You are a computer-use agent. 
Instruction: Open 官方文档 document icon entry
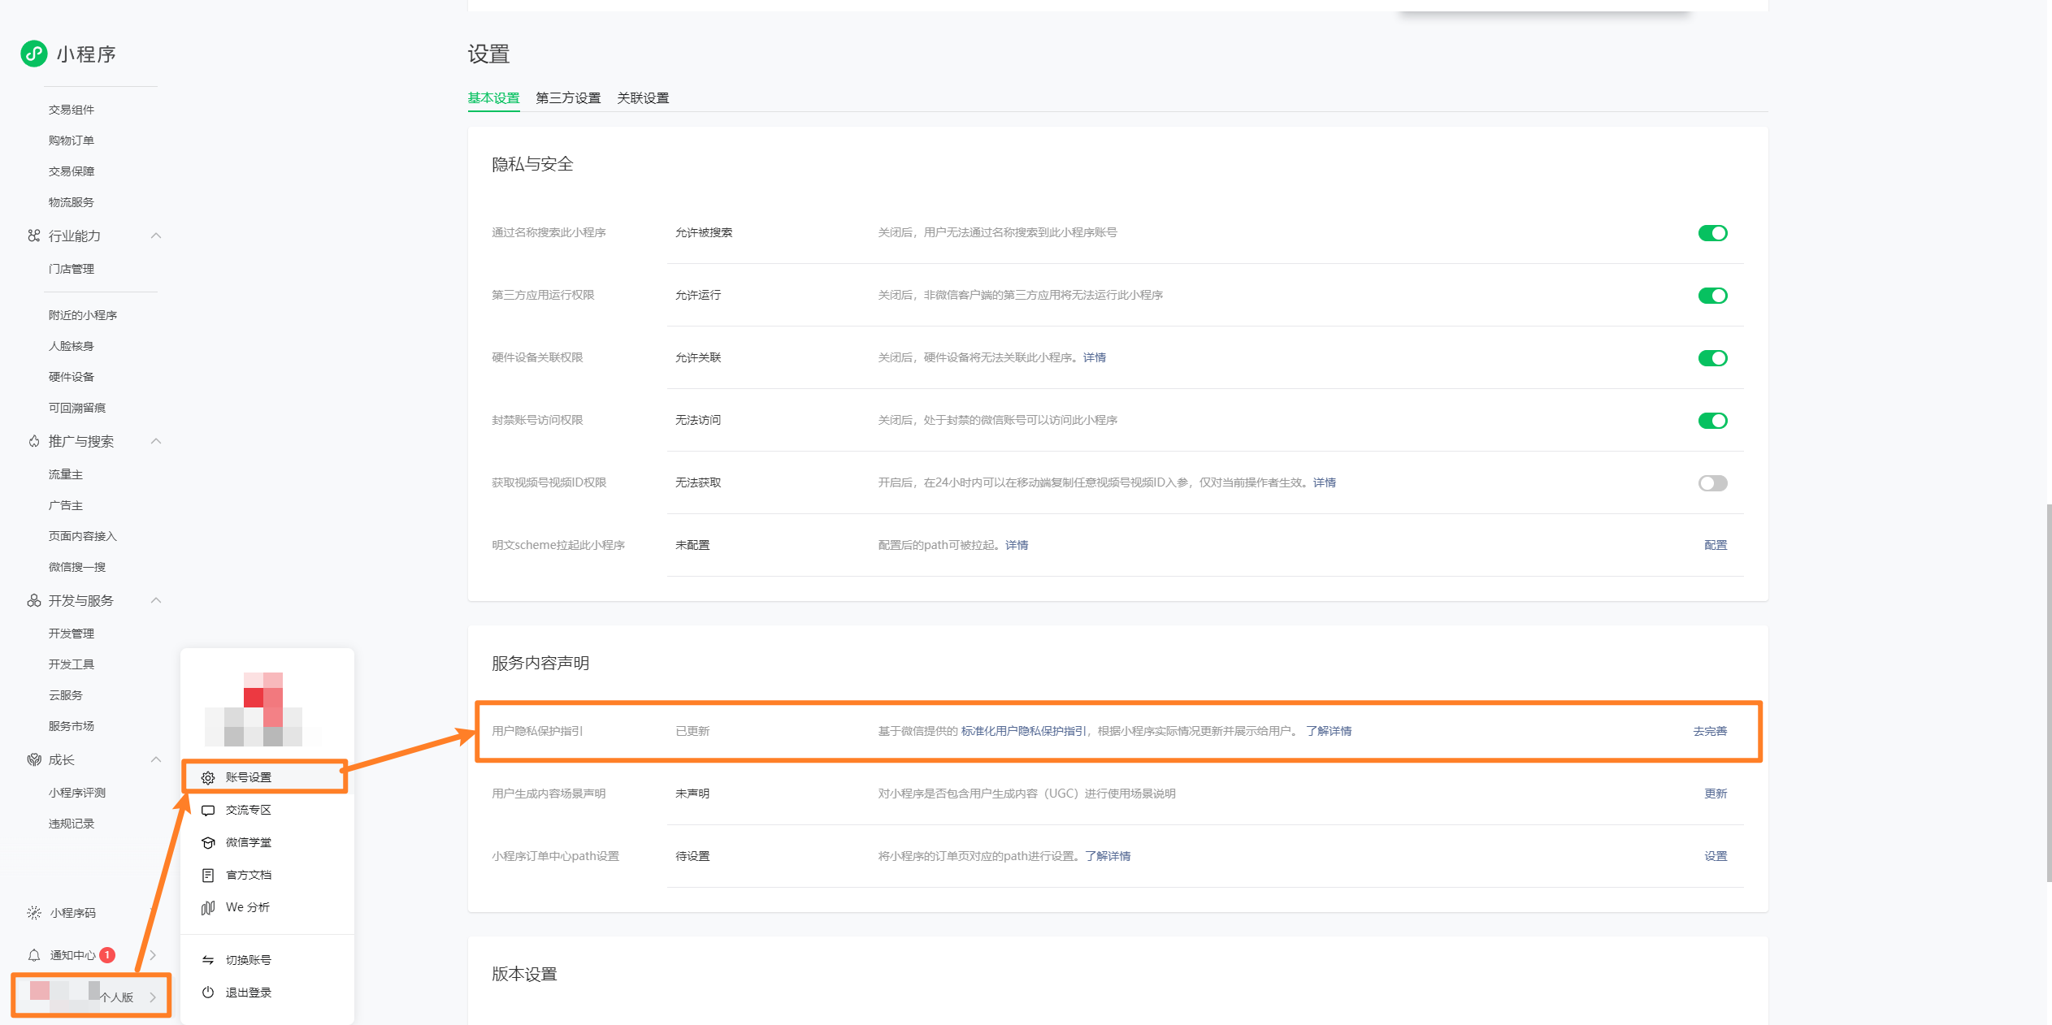[x=208, y=875]
